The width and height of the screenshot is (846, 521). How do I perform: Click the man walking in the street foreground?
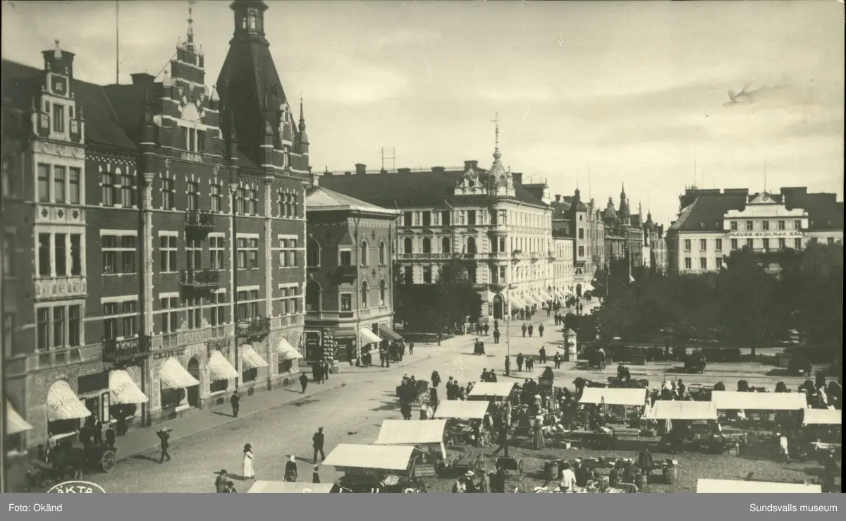click(x=319, y=445)
